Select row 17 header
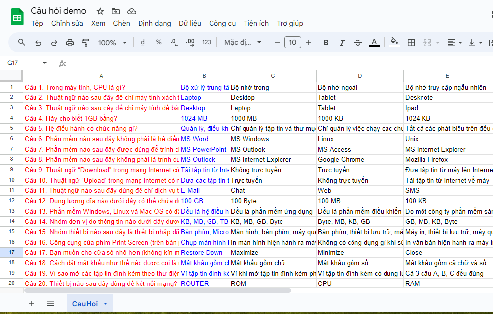The width and height of the screenshot is (493, 314). tap(12, 252)
